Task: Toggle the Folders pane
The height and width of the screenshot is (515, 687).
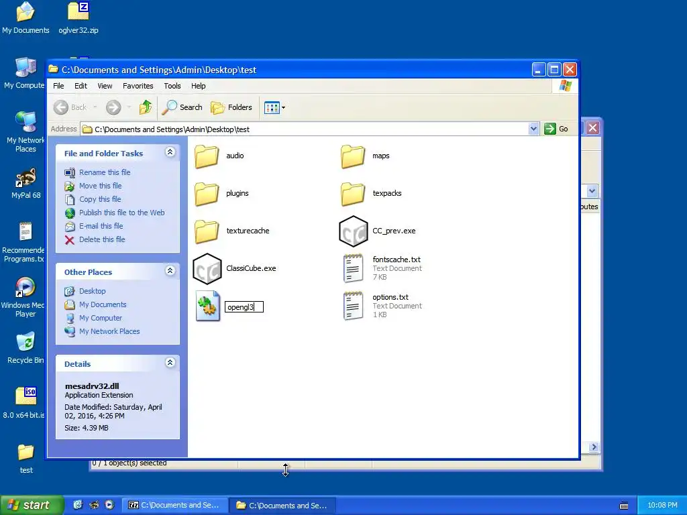Action: pos(231,107)
